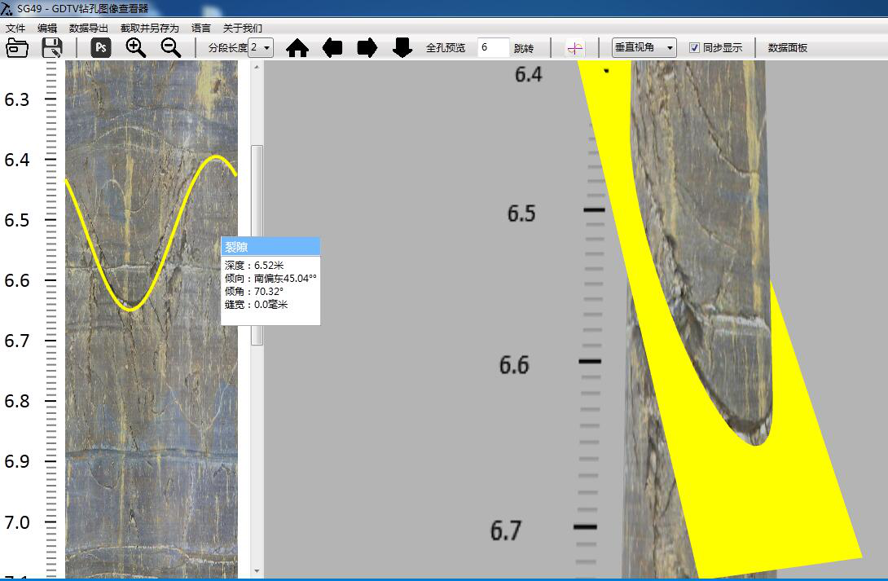This screenshot has height=581, width=888.
Task: Click the depth jump input field
Action: (x=493, y=47)
